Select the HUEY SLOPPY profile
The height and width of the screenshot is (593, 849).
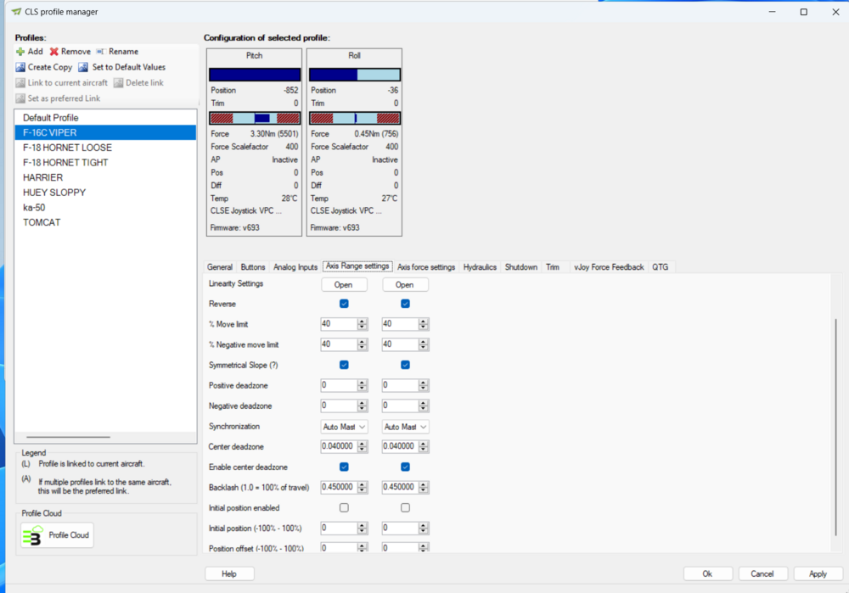click(x=105, y=193)
